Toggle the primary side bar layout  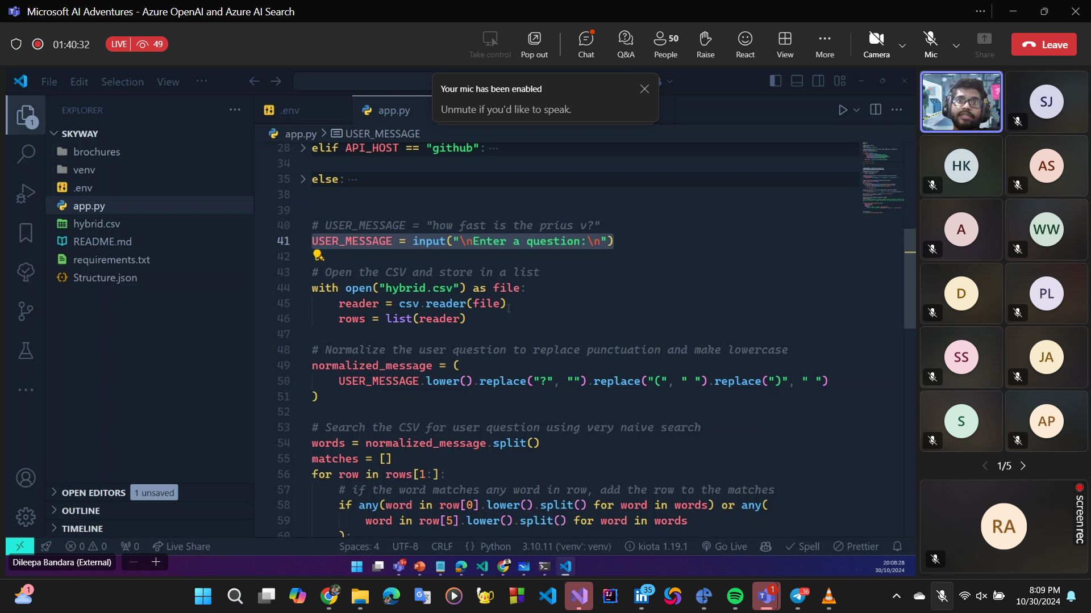[775, 81]
